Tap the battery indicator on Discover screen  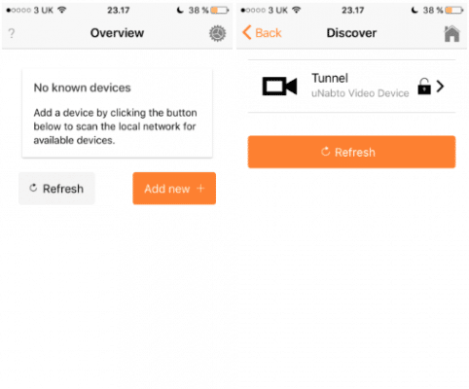coord(454,11)
